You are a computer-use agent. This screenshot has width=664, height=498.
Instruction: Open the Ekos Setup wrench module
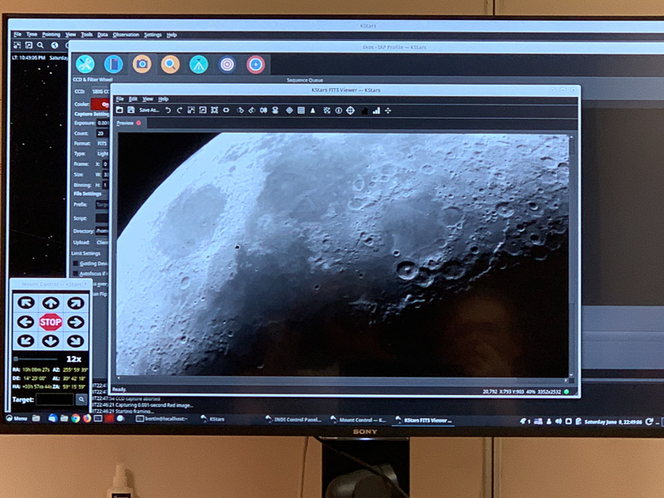tap(85, 65)
